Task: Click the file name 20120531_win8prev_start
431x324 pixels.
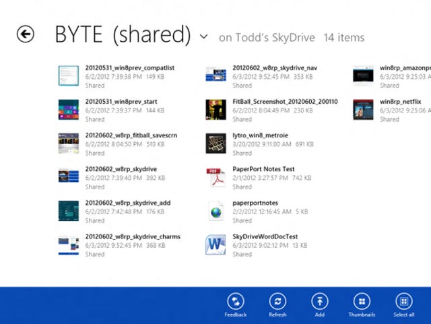Action: tap(121, 102)
